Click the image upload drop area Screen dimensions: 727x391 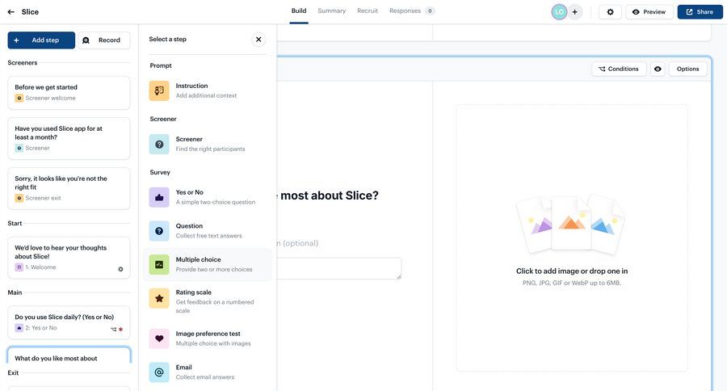[x=572, y=238]
